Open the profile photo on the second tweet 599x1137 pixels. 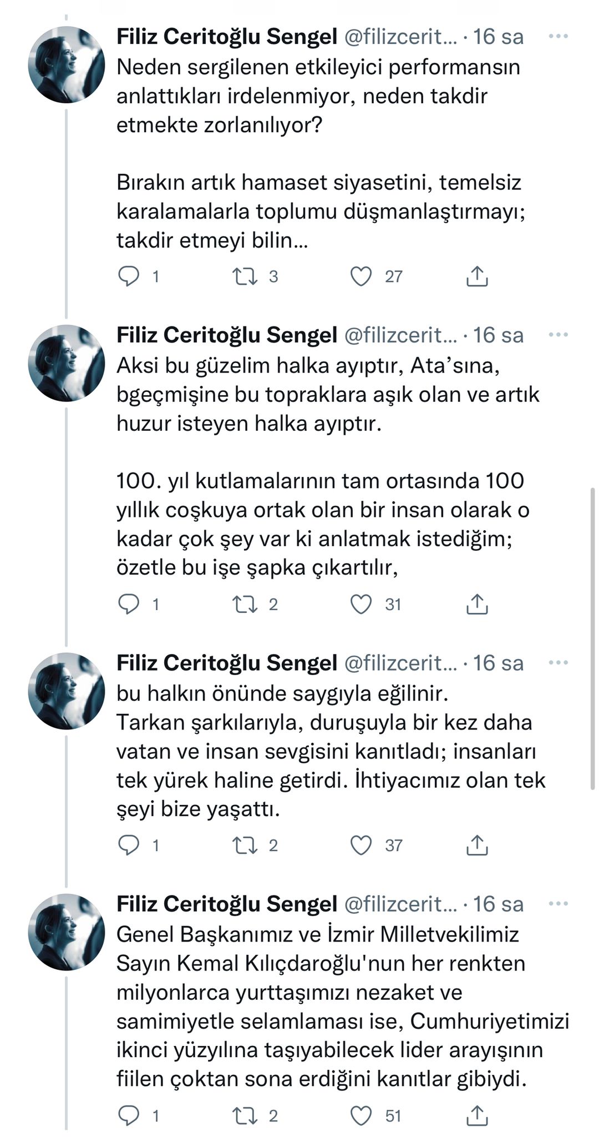(67, 363)
